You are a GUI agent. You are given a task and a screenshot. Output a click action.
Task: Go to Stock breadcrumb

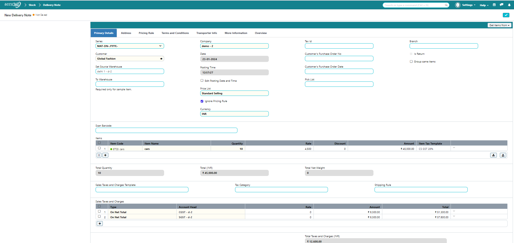click(32, 5)
